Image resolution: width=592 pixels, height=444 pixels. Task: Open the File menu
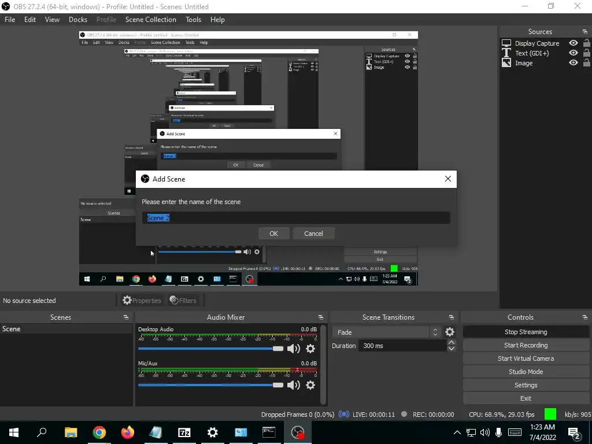(x=10, y=20)
